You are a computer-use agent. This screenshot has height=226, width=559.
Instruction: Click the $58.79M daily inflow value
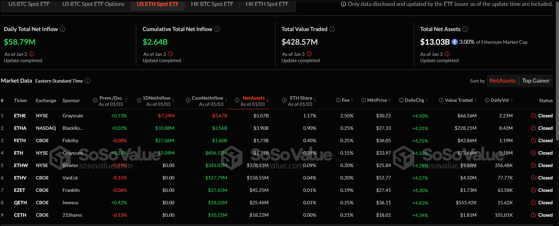(20, 42)
